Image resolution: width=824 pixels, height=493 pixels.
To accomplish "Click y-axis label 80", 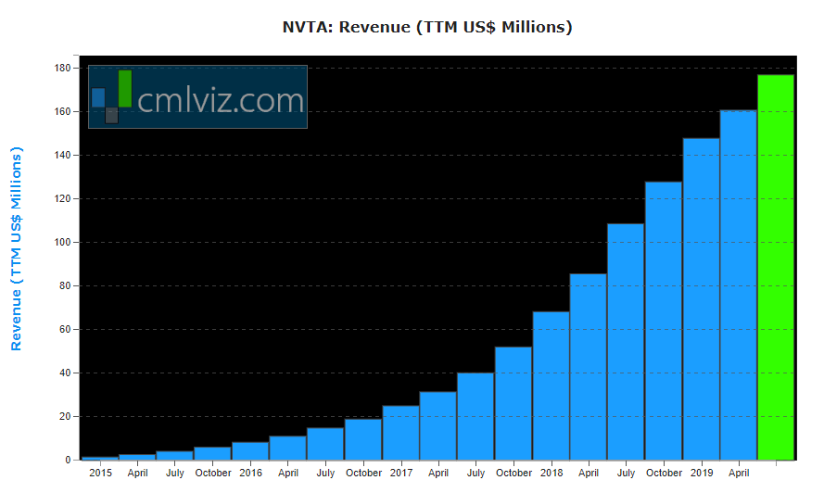I will pos(65,286).
